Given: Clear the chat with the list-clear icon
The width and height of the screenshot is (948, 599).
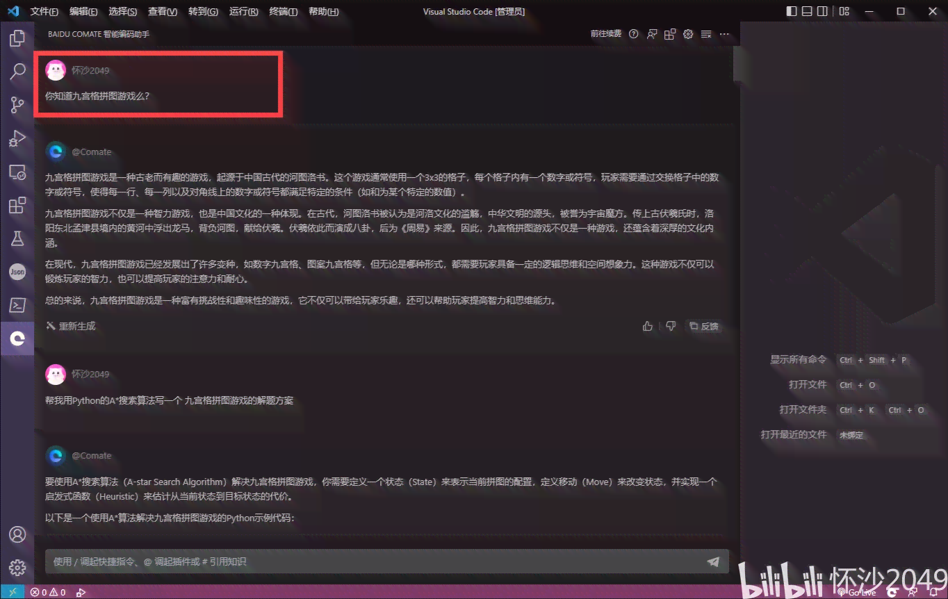Looking at the screenshot, I should click(706, 34).
